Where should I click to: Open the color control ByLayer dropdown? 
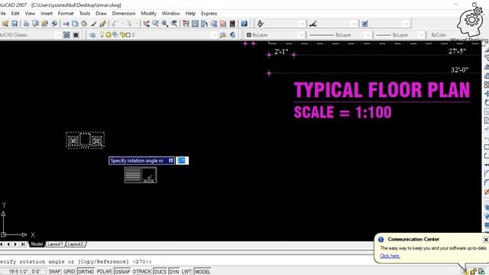[301, 35]
